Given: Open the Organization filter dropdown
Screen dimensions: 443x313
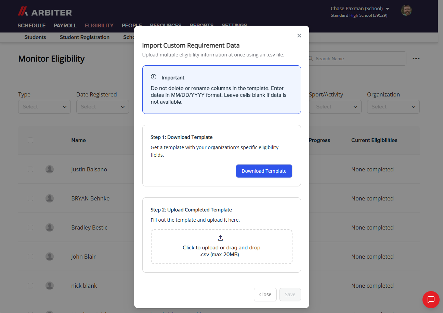Looking at the screenshot, I should point(393,107).
